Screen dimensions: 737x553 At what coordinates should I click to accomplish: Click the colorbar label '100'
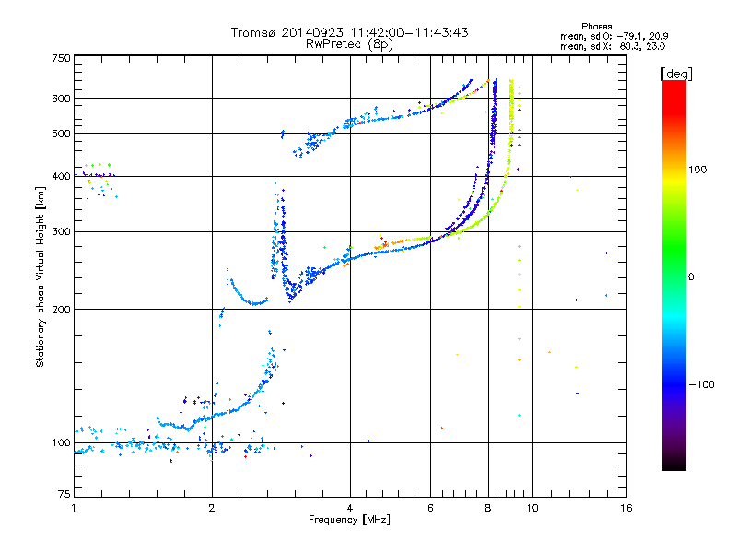click(x=697, y=170)
